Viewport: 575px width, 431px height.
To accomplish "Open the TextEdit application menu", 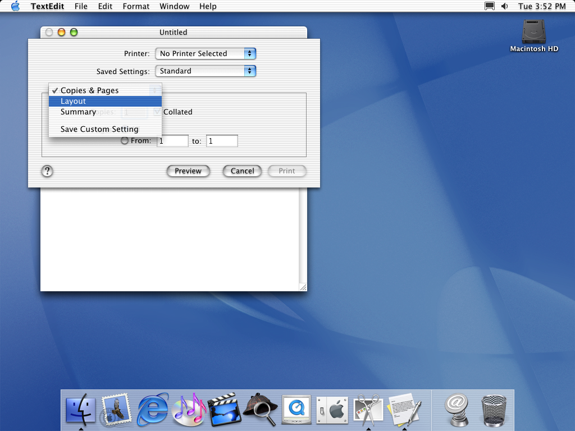I will pos(47,6).
